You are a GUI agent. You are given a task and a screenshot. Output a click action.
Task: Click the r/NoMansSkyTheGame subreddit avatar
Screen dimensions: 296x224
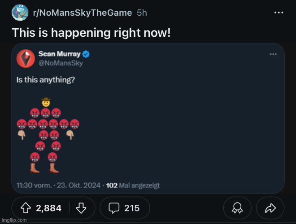pos(20,13)
